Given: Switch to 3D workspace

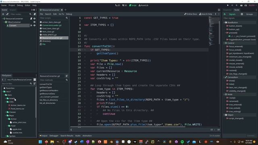Looking at the screenshot, I should point(125,5).
